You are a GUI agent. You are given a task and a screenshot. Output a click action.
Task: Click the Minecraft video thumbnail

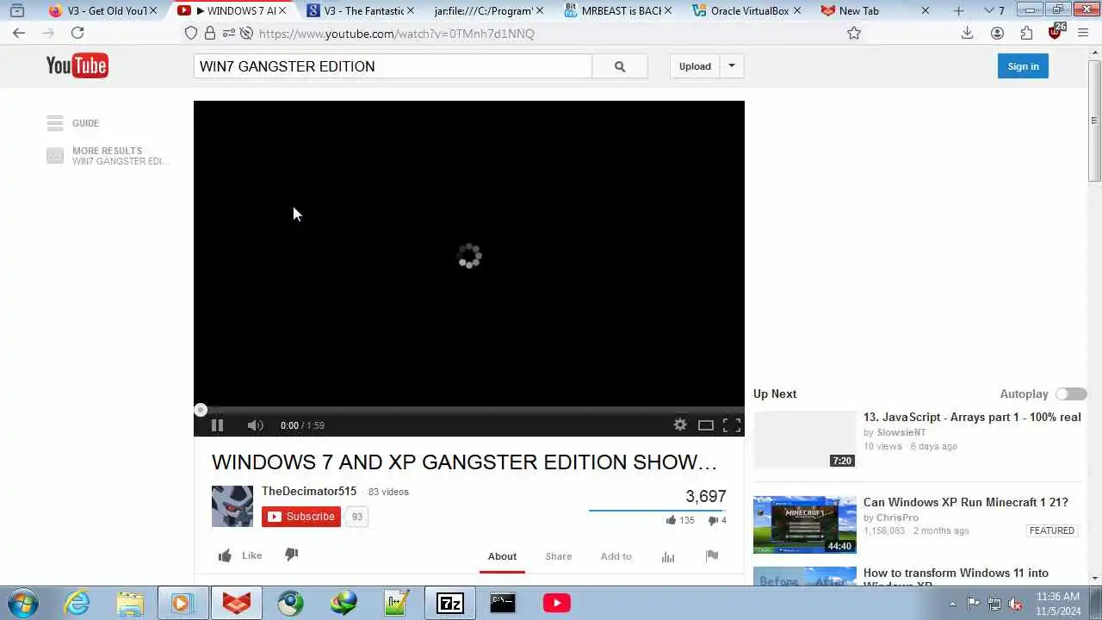coord(805,524)
